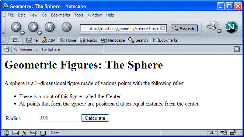Click the Radius input field
244x137 pixels.
pos(59,118)
